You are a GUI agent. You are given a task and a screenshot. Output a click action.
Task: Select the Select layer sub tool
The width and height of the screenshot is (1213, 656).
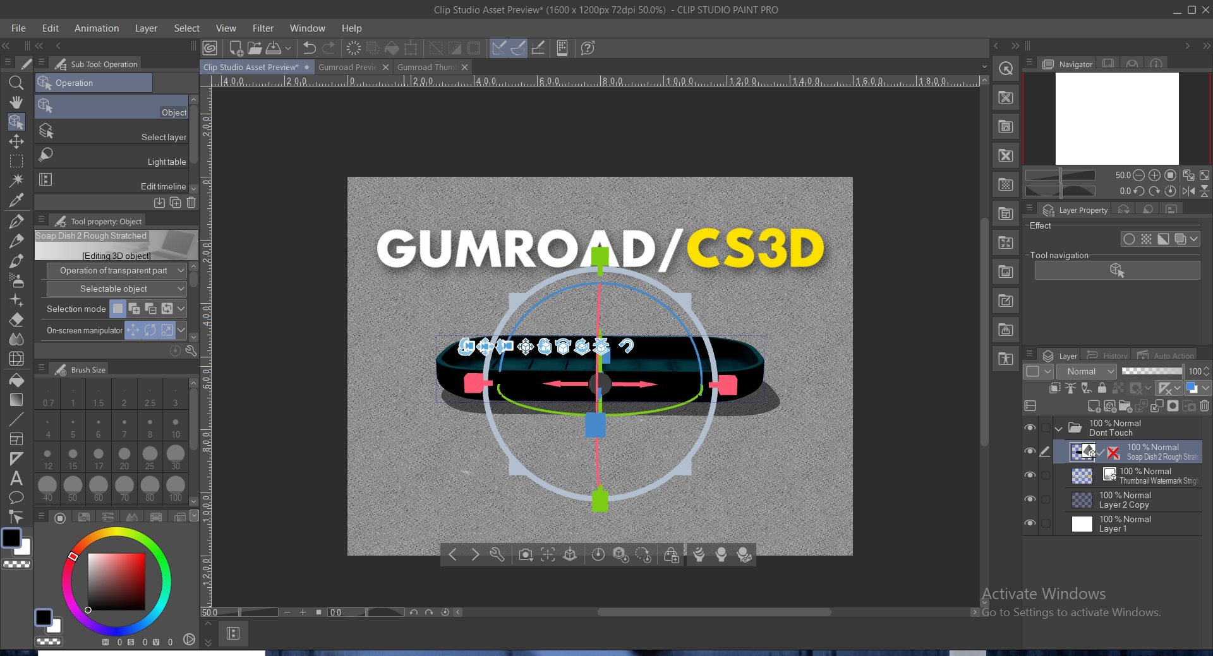click(112, 131)
